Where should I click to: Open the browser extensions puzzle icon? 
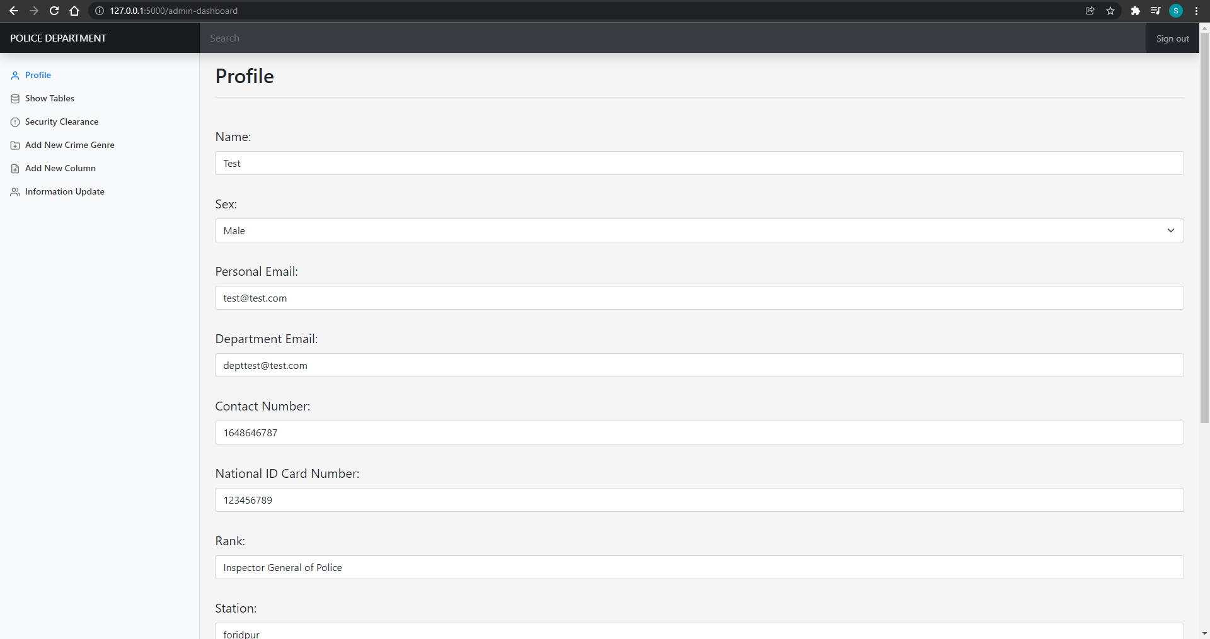1136,11
